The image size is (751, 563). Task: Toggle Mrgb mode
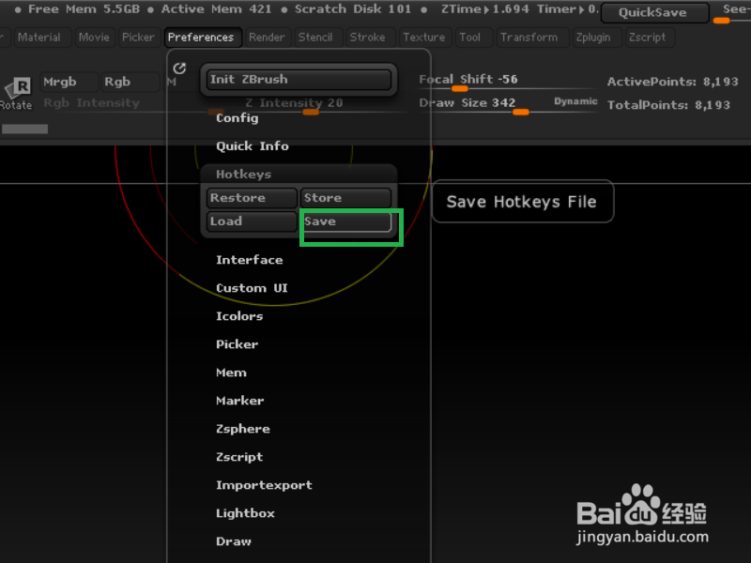(69, 82)
